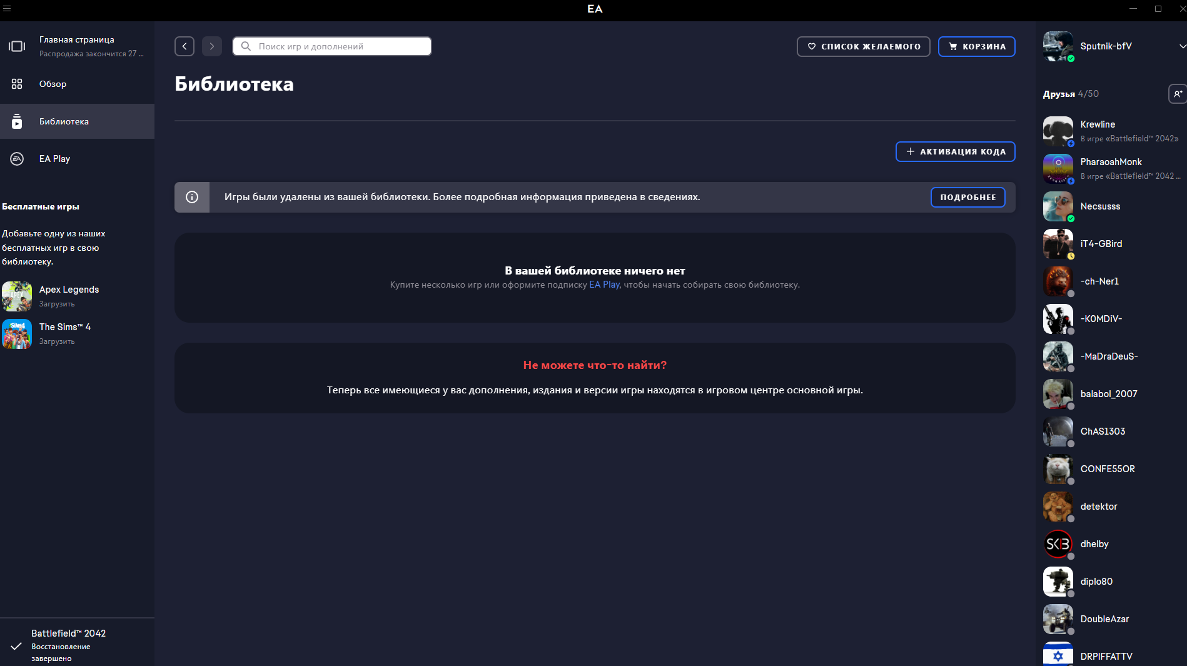
Task: Click the Обзор grid icon
Action: 17,84
